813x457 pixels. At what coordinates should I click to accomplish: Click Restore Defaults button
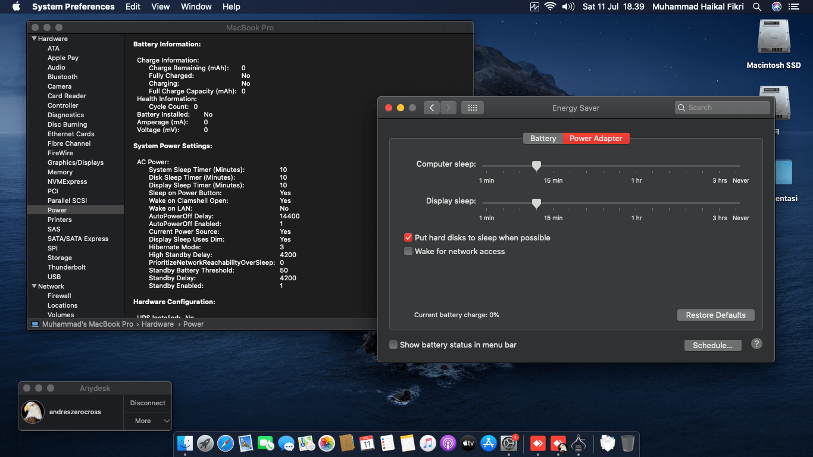(715, 315)
